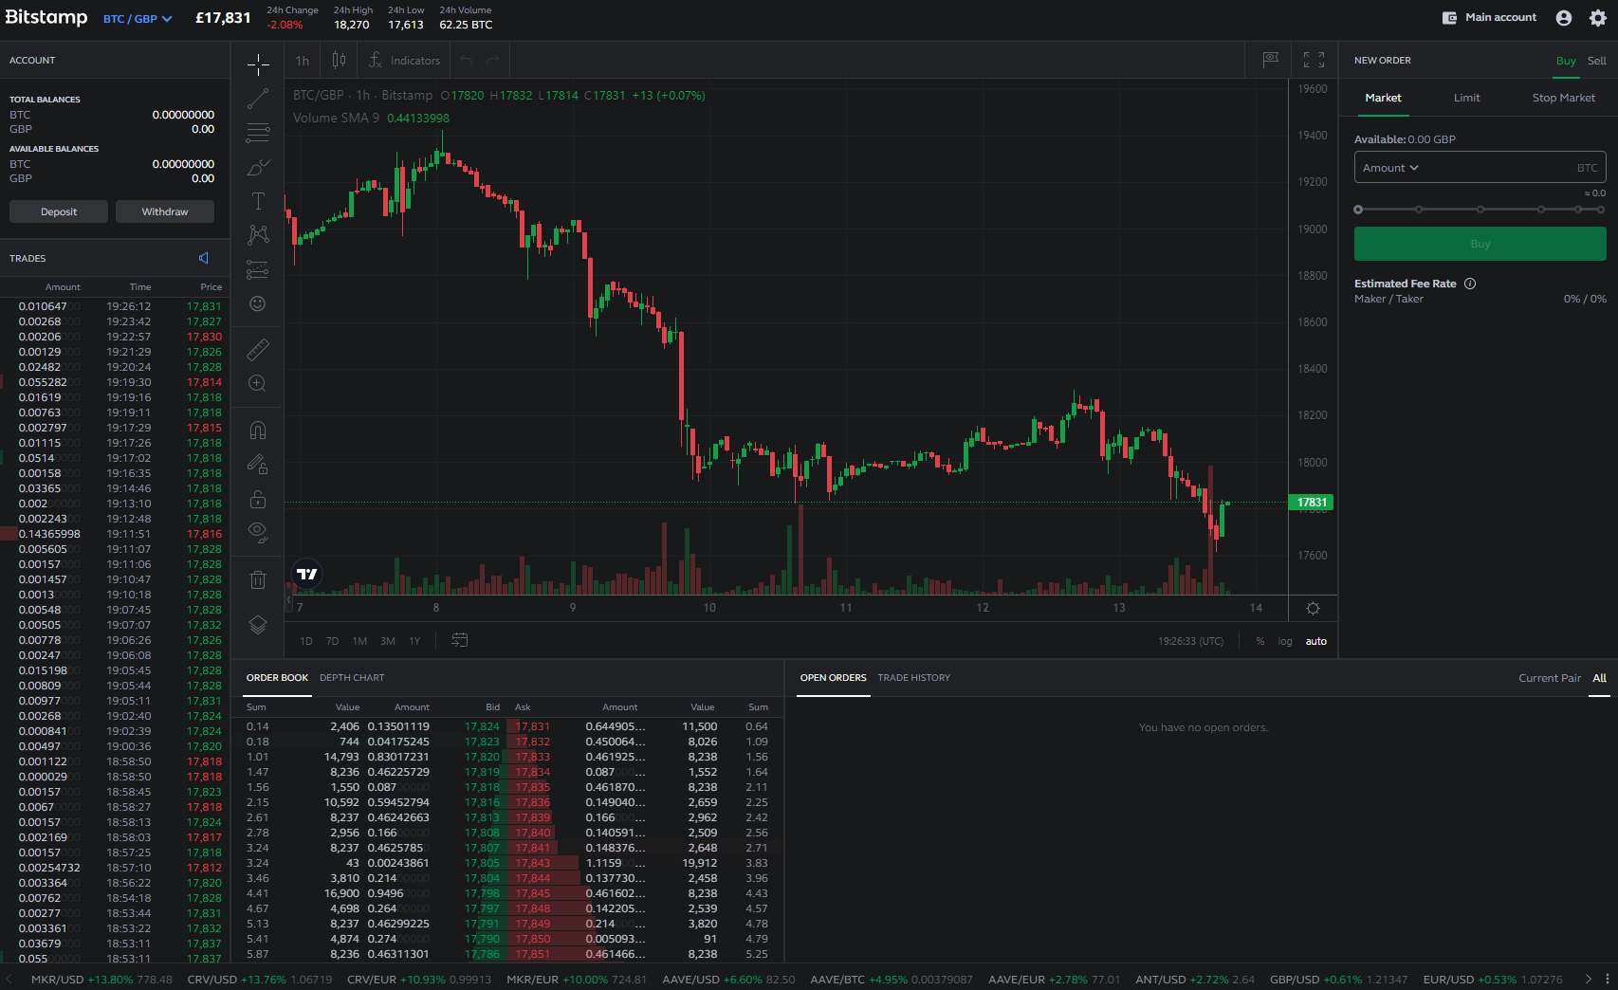Select the Buy order side

point(1566,61)
